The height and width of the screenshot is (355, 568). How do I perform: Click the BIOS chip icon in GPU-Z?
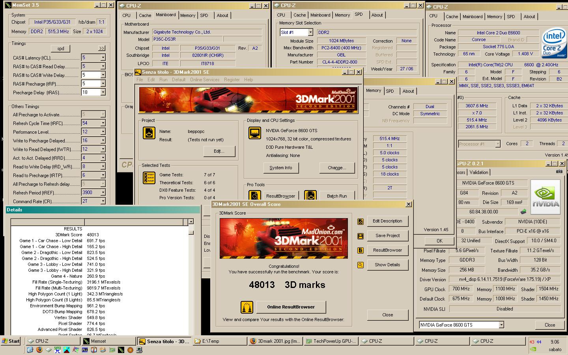coord(523,212)
